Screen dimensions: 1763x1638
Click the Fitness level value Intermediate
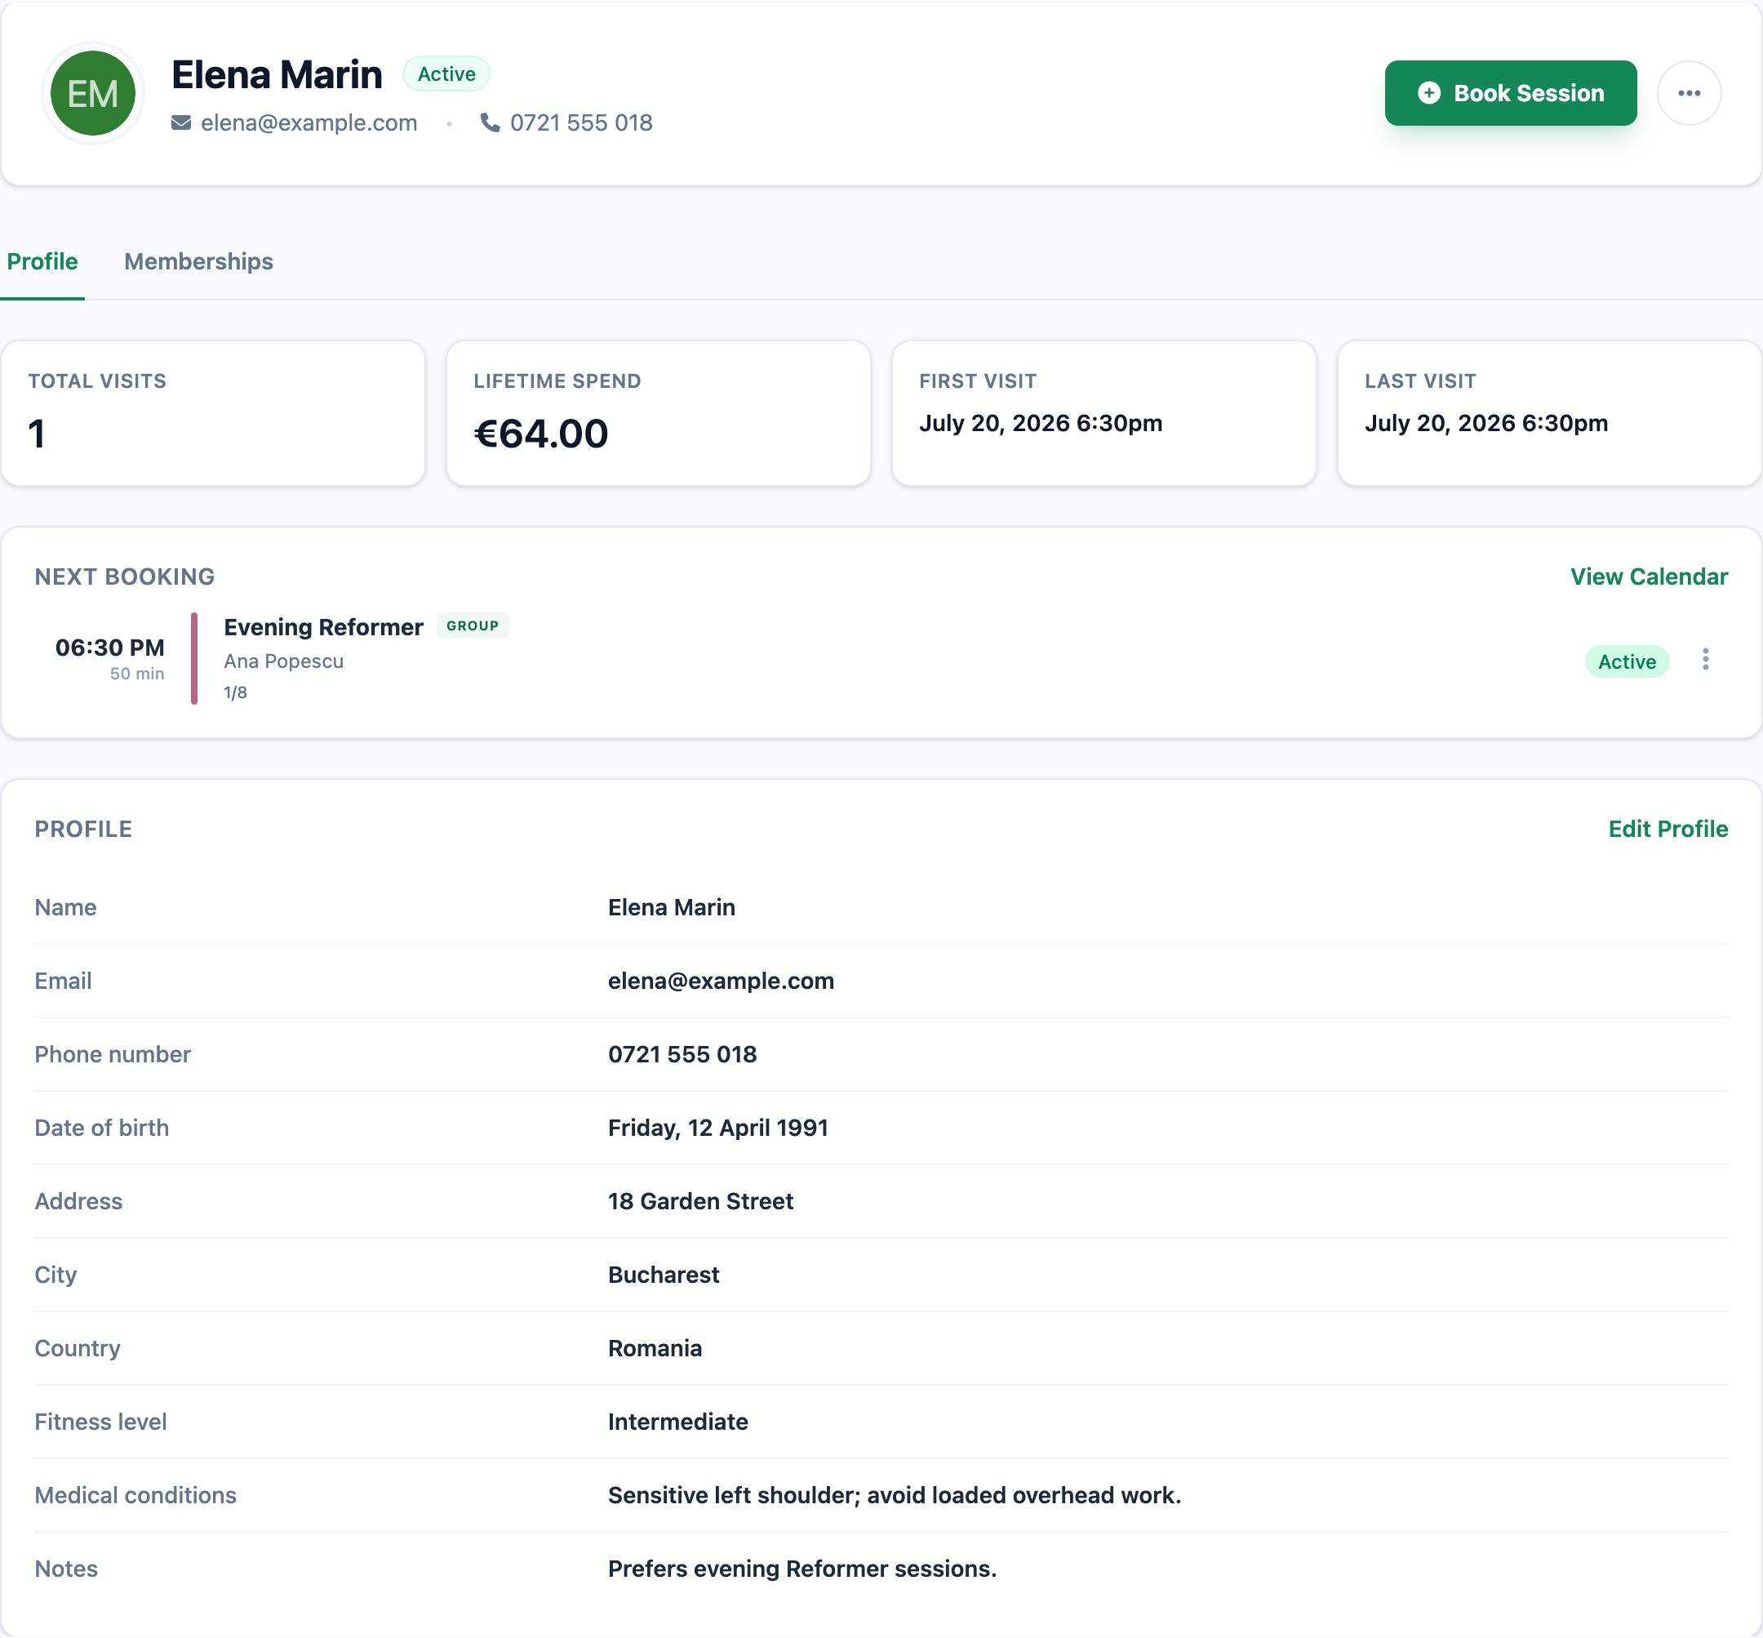tap(677, 1422)
